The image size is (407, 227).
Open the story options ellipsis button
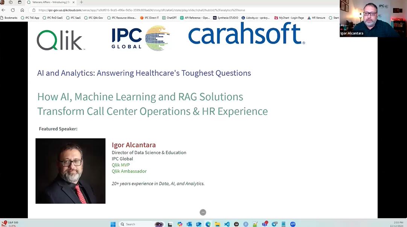click(x=203, y=212)
